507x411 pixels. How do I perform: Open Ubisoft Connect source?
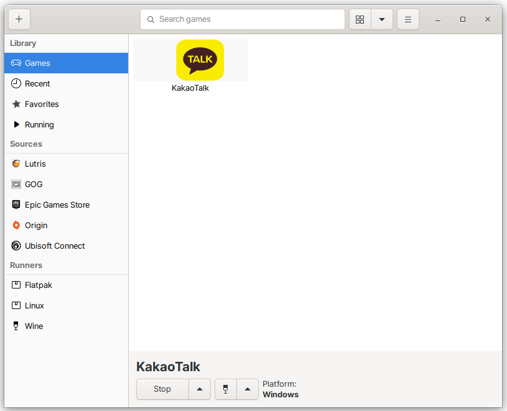66,246
